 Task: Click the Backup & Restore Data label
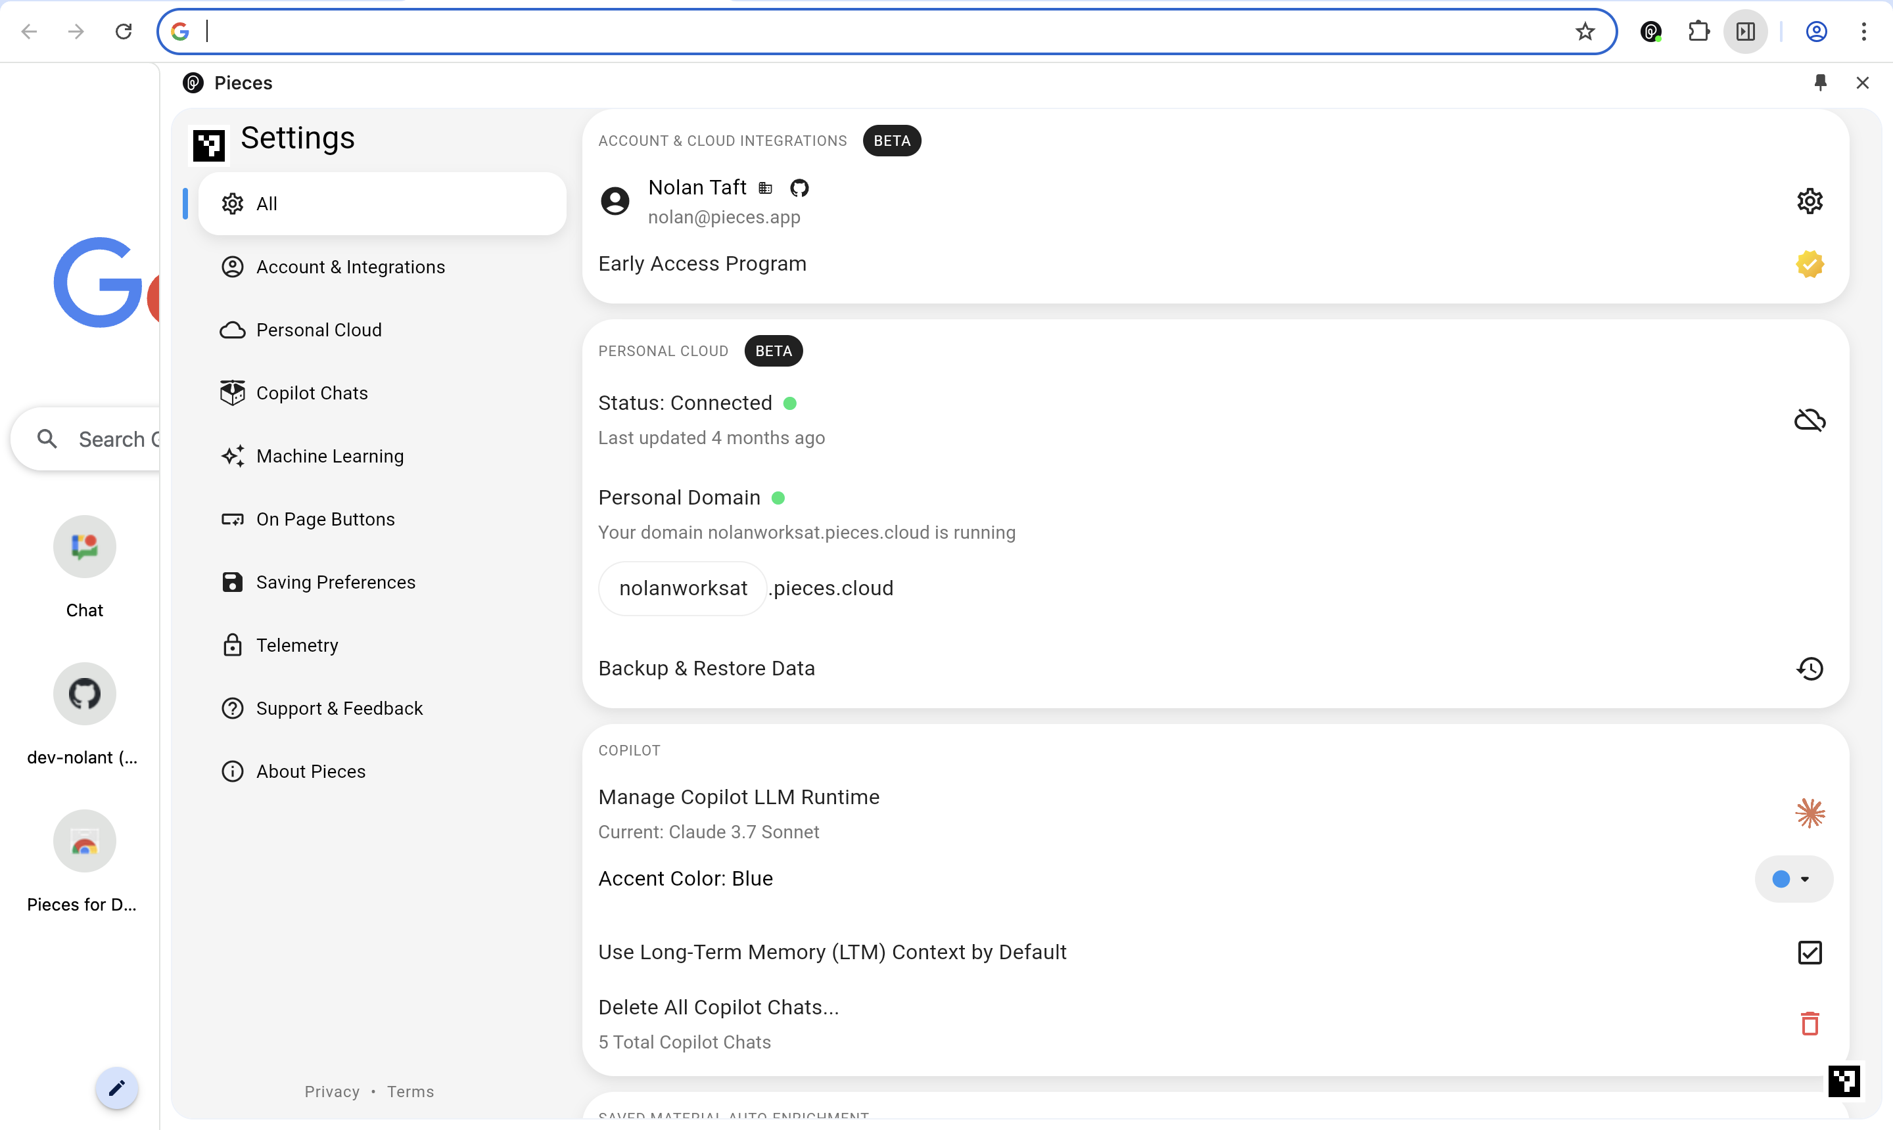(x=706, y=669)
